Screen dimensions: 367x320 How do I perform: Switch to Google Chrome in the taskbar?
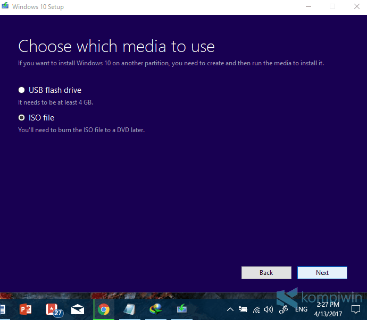point(104,309)
